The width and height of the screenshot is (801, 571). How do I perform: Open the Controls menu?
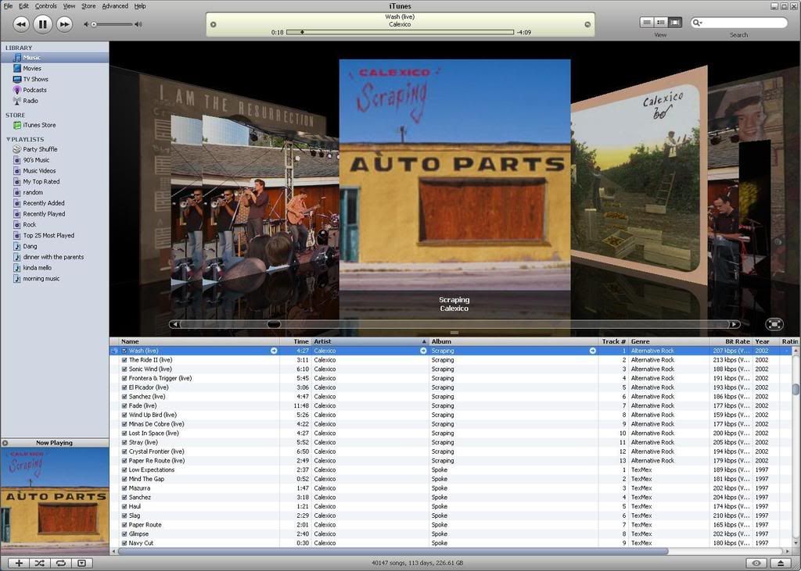46,6
